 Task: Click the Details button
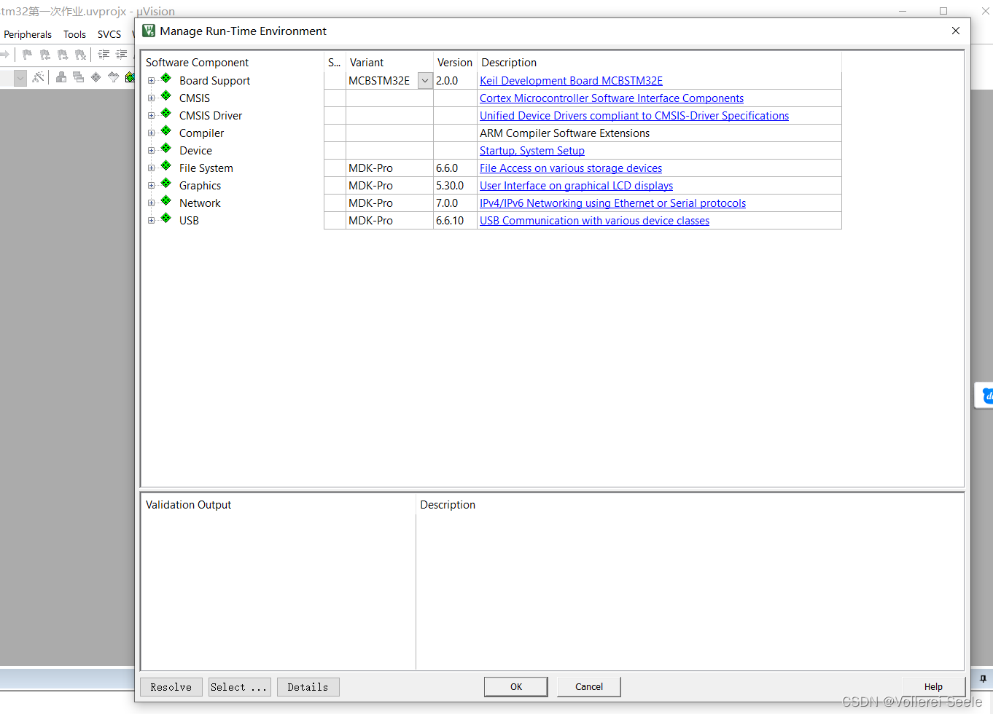pos(308,687)
